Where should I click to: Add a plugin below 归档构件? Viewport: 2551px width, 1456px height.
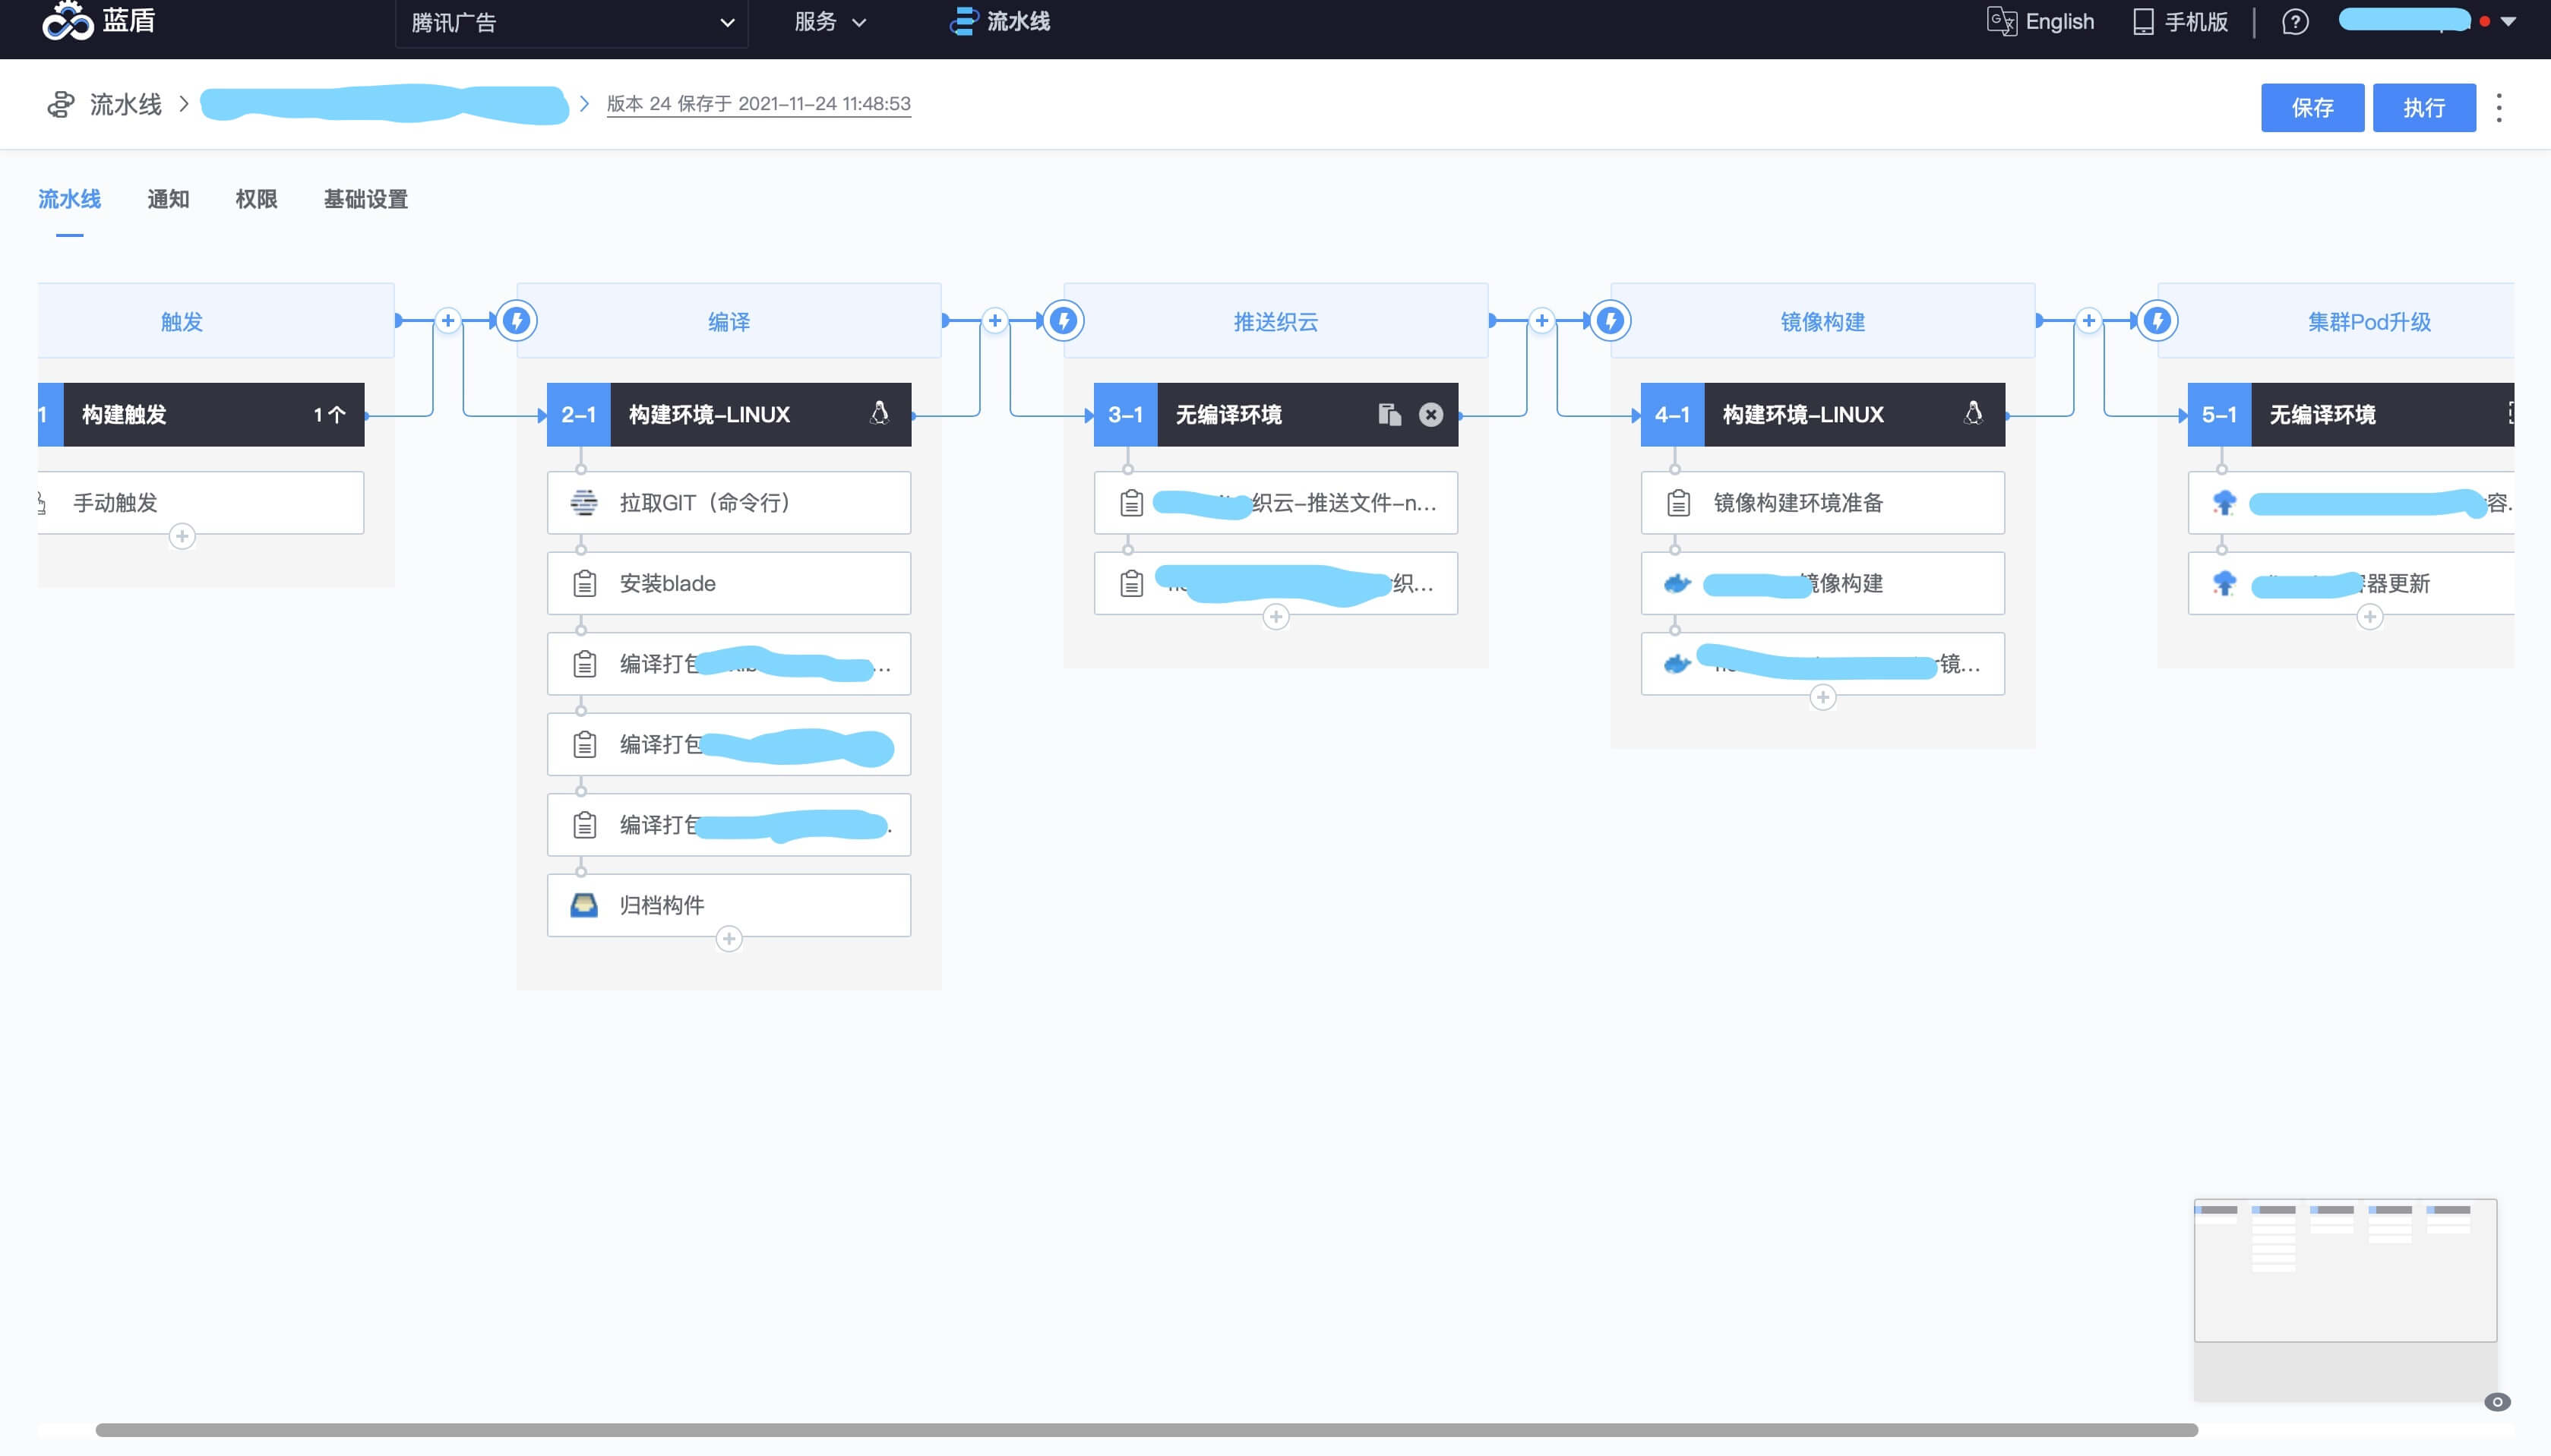[x=729, y=939]
